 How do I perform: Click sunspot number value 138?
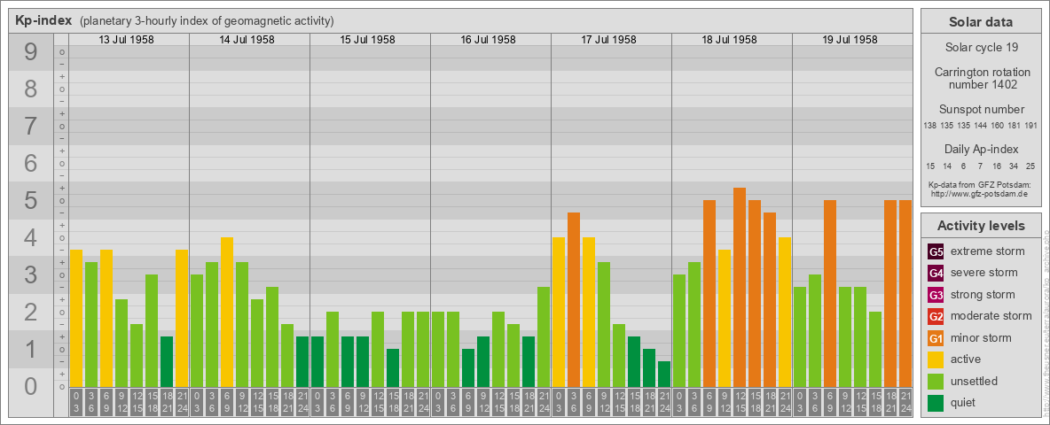coord(929,126)
